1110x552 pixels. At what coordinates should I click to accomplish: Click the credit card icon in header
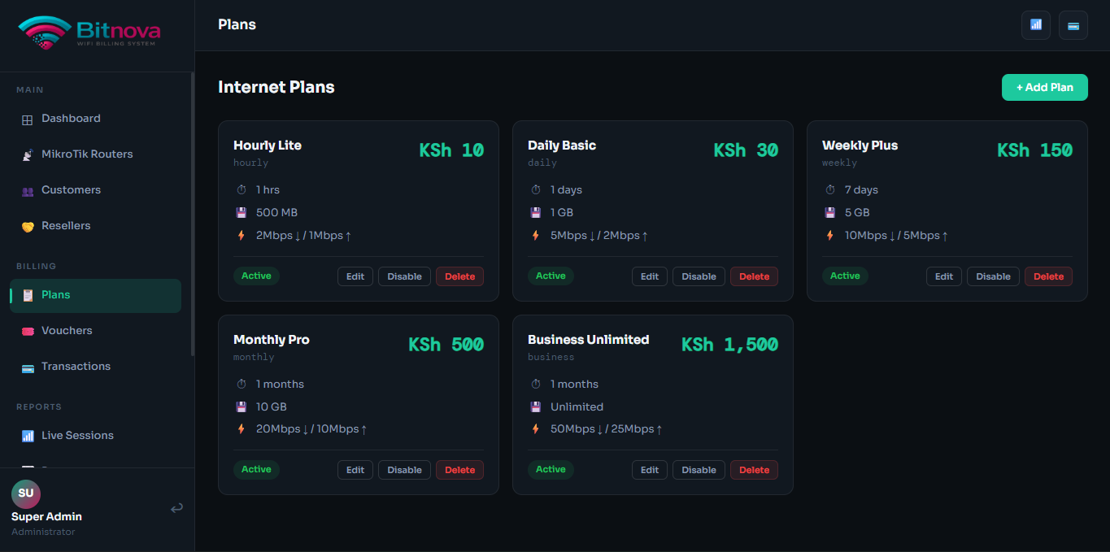(x=1073, y=25)
